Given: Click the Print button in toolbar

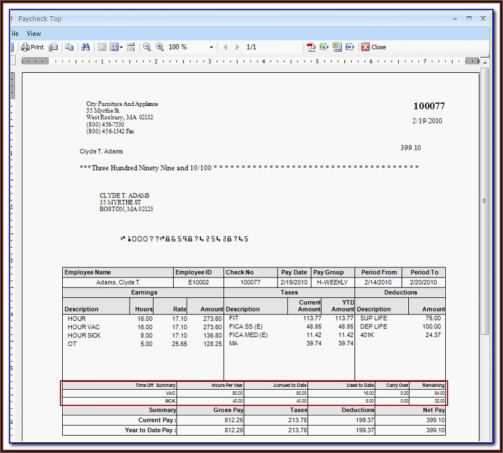Looking at the screenshot, I should 32,47.
